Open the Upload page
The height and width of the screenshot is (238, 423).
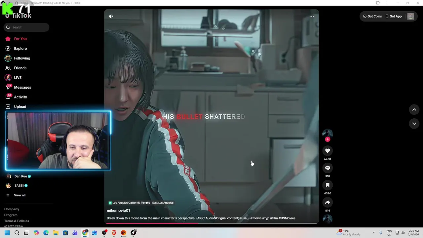coord(16,107)
